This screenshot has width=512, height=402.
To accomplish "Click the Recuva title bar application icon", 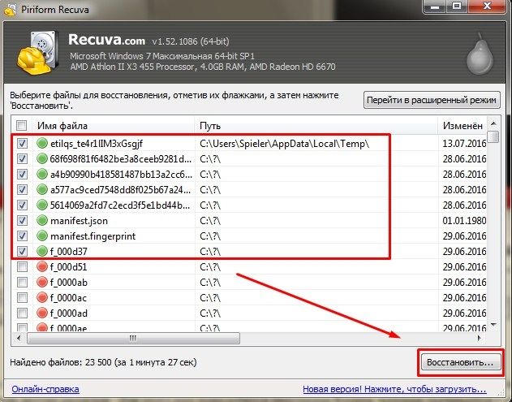I will 10,9.
